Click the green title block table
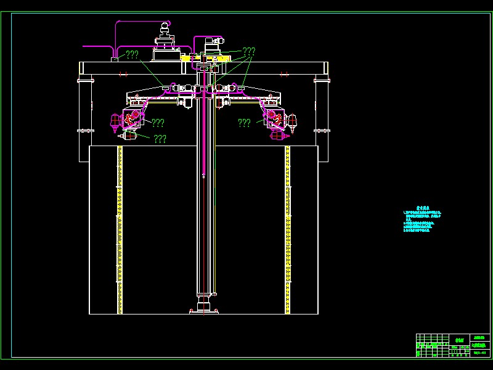Image resolution: width=493 pixels, height=370 pixels. [x=453, y=345]
